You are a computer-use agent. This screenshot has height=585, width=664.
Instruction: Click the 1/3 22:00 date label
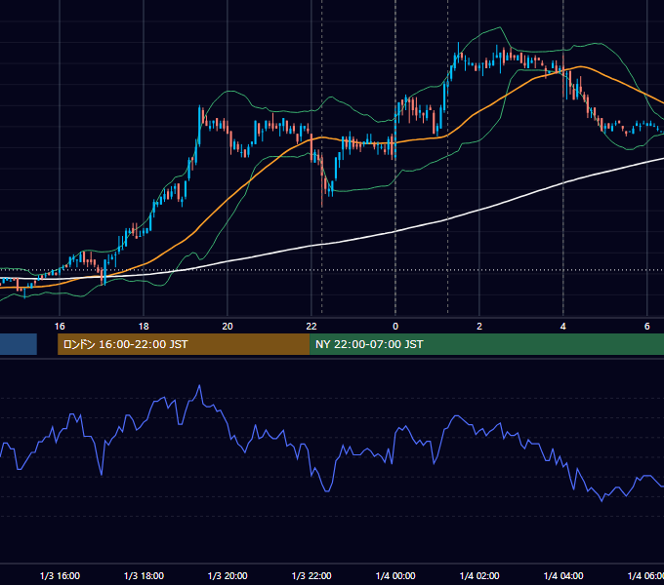[311, 575]
